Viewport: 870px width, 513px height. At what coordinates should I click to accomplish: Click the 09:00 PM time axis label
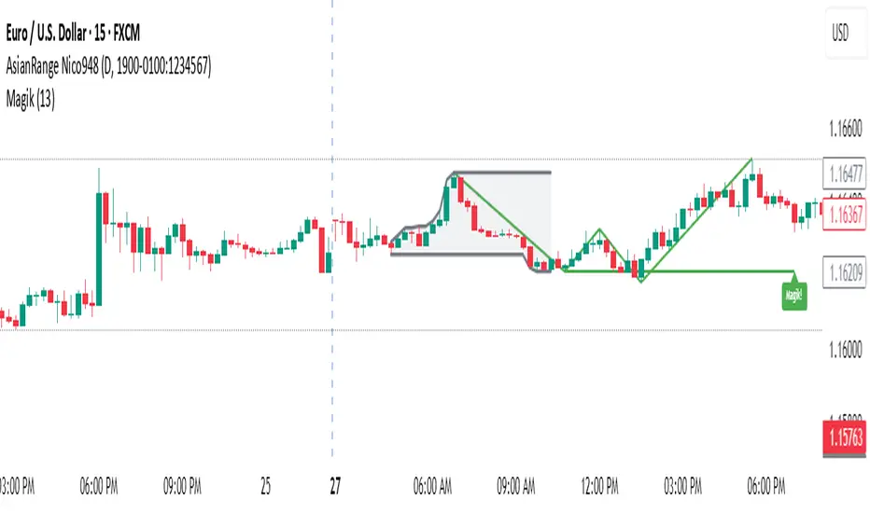click(x=182, y=485)
